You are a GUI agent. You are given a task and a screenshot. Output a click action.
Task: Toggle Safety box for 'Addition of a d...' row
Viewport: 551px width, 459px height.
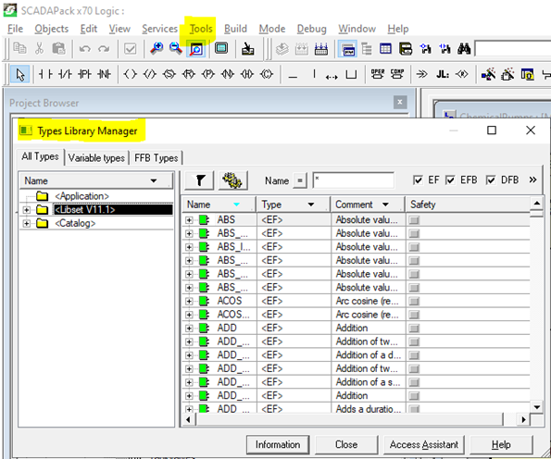pyautogui.click(x=414, y=355)
